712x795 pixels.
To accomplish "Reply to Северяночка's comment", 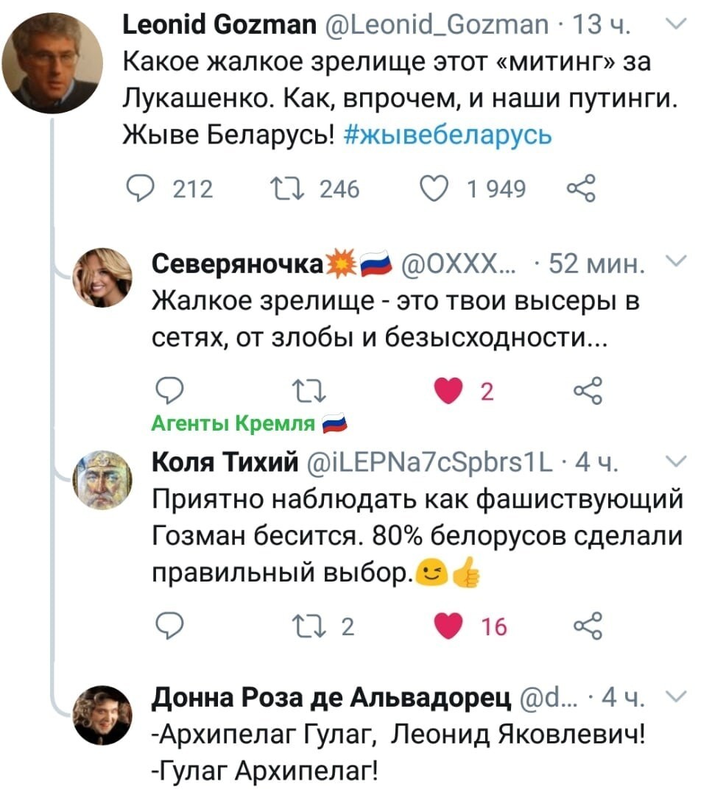I will (169, 390).
